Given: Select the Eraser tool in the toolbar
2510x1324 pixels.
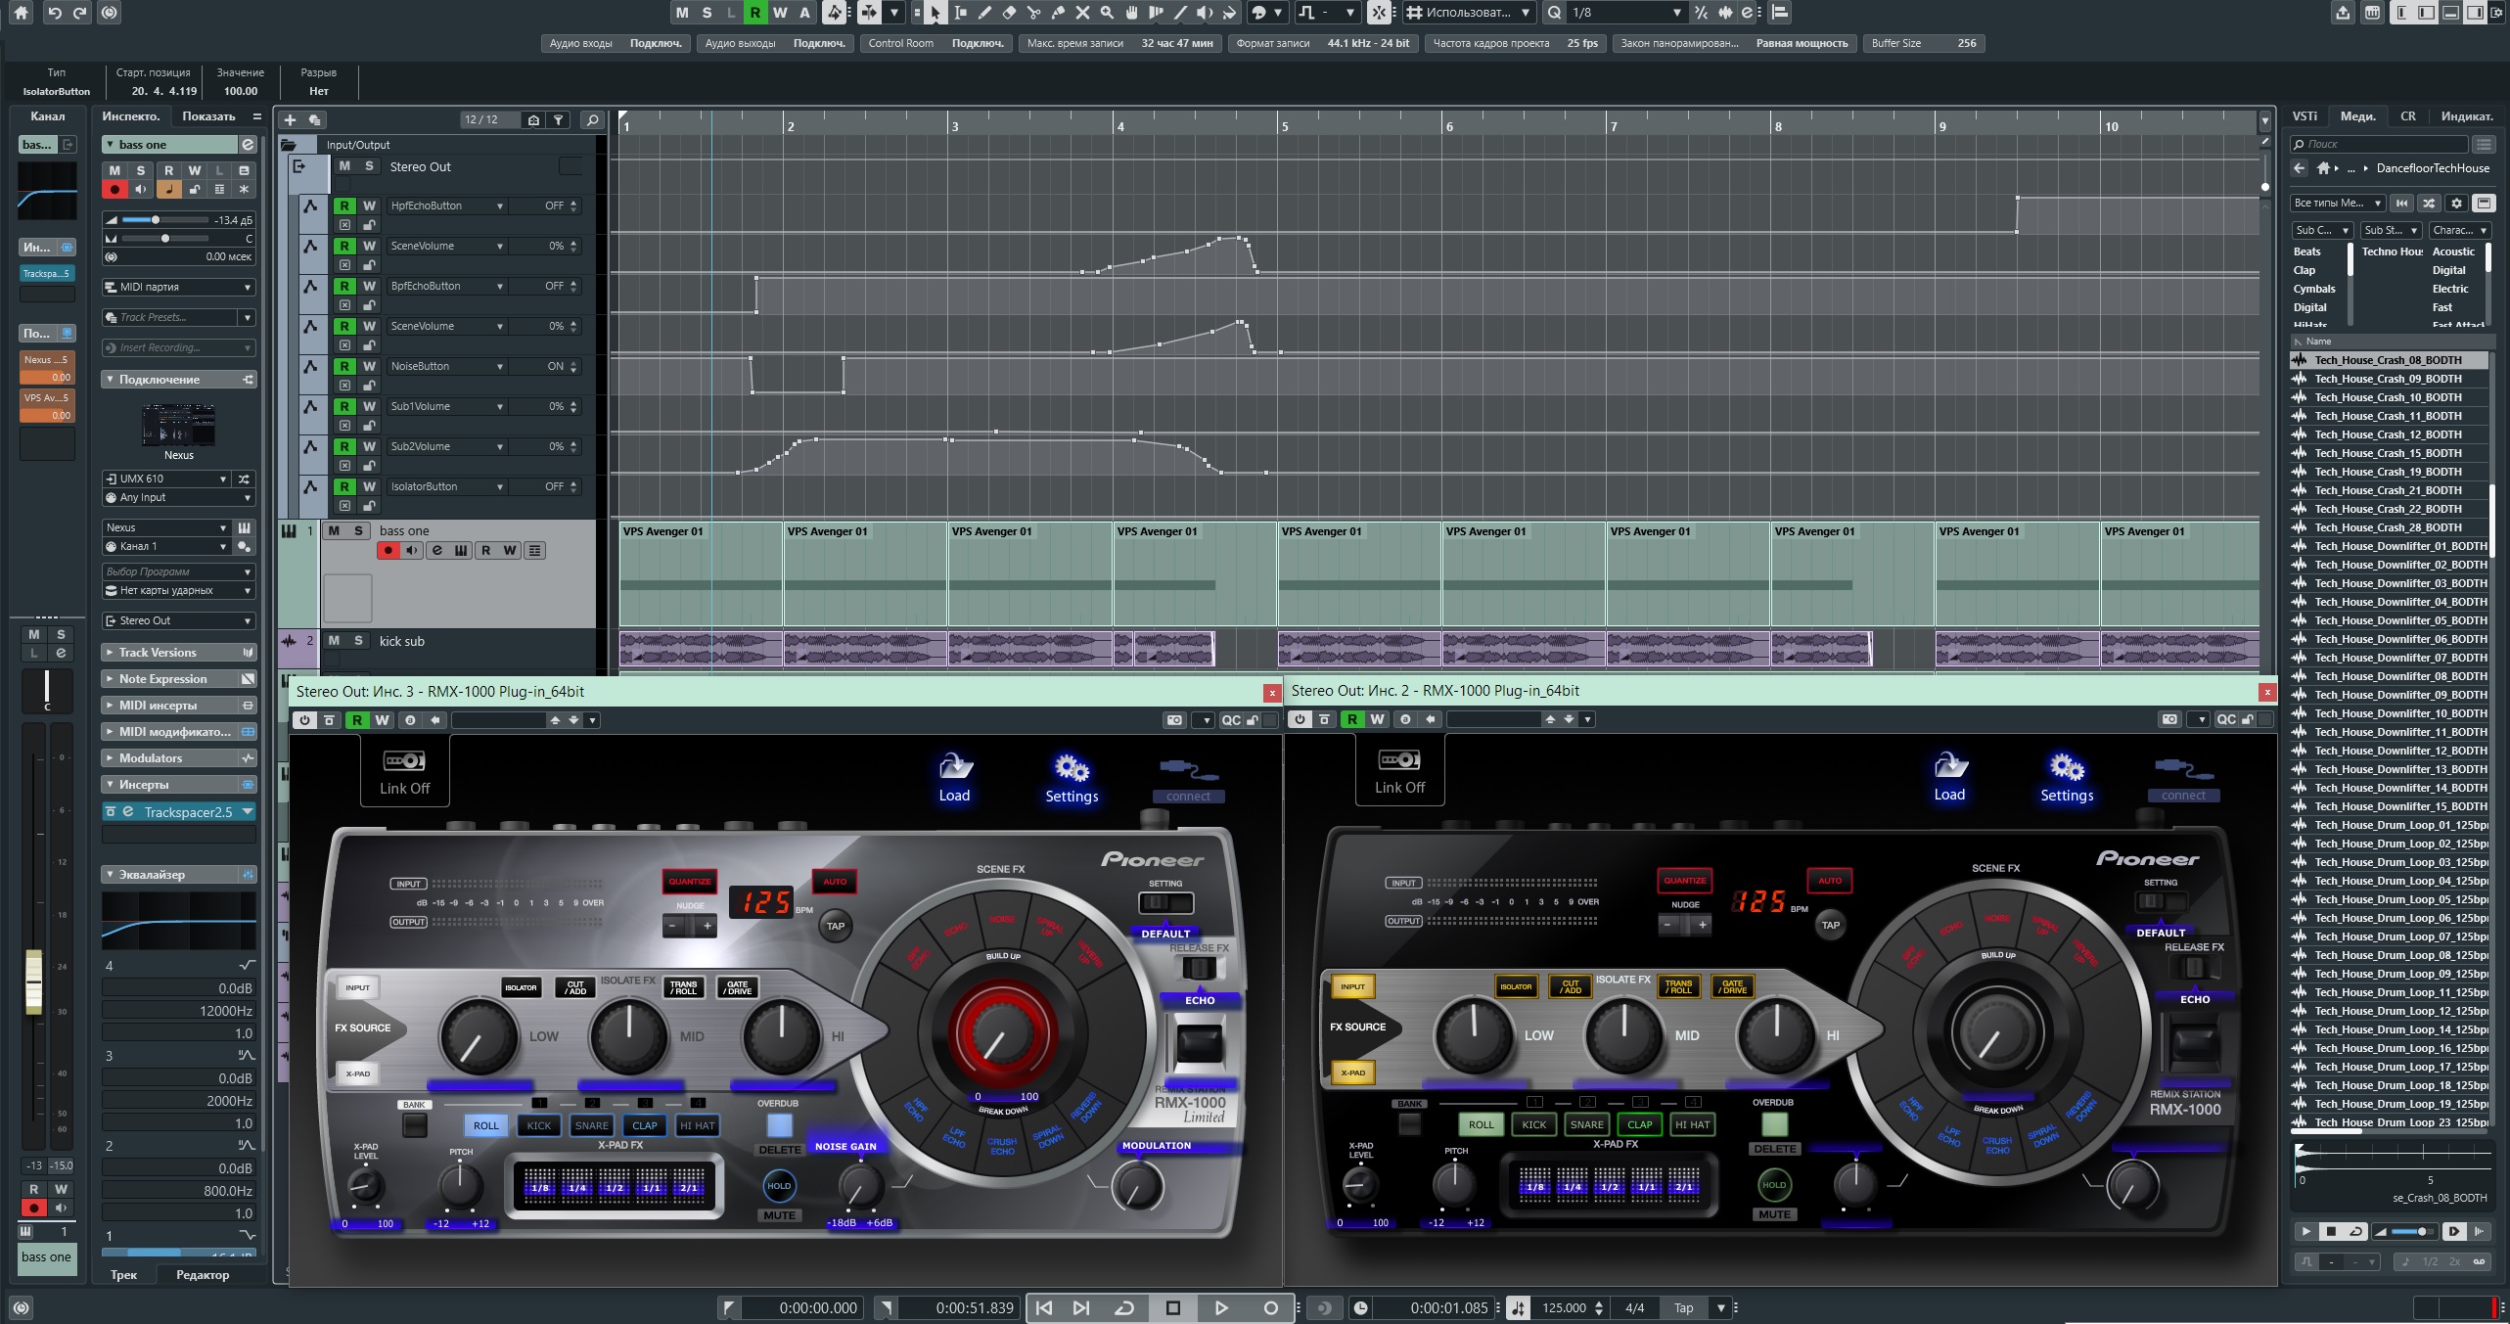Looking at the screenshot, I should pyautogui.click(x=1009, y=14).
